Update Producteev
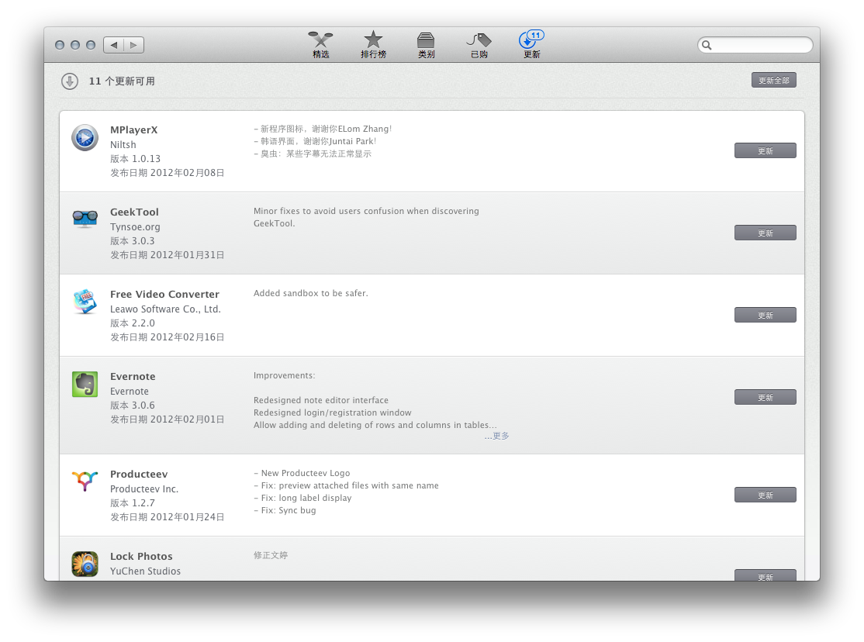 pos(765,495)
